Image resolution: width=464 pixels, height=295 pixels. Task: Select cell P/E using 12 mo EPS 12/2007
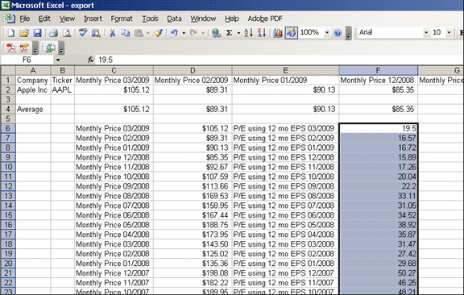tap(285, 272)
